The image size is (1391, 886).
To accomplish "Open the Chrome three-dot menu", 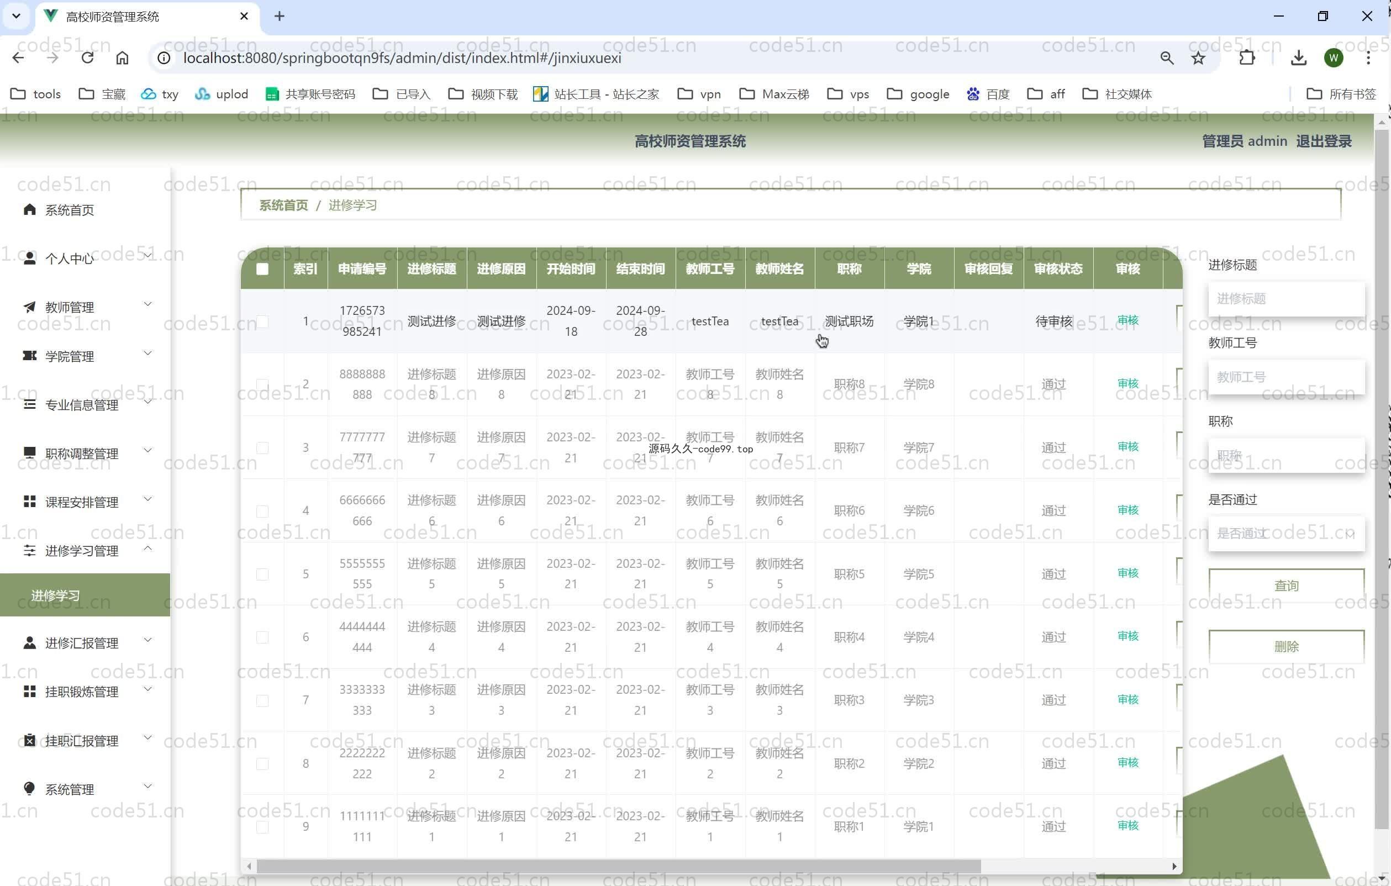I will (x=1368, y=58).
